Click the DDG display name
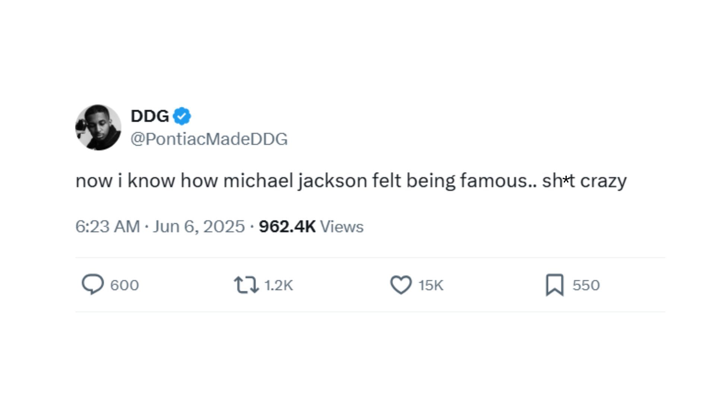This screenshot has width=715, height=402. click(150, 116)
